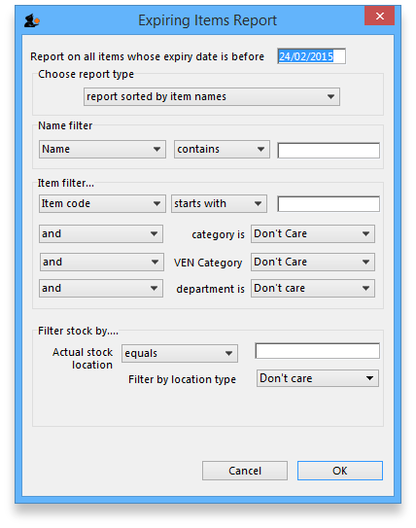Select the category is Don't Care dropdown
This screenshot has height=528, width=416.
coord(313,234)
